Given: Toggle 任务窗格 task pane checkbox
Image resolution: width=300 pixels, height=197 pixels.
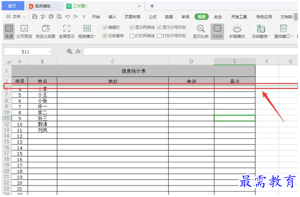Looking at the screenshot, I should point(105,36).
